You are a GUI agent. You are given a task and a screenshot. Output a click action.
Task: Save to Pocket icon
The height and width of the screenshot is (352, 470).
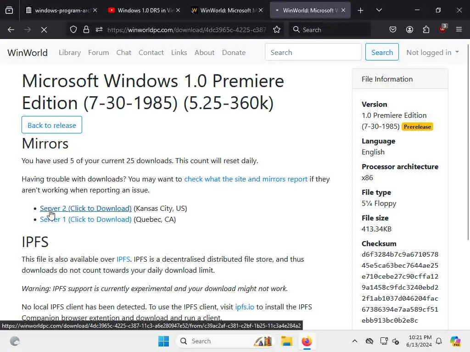393,30
